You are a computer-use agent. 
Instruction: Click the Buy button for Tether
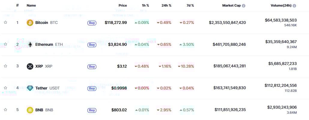(92, 88)
